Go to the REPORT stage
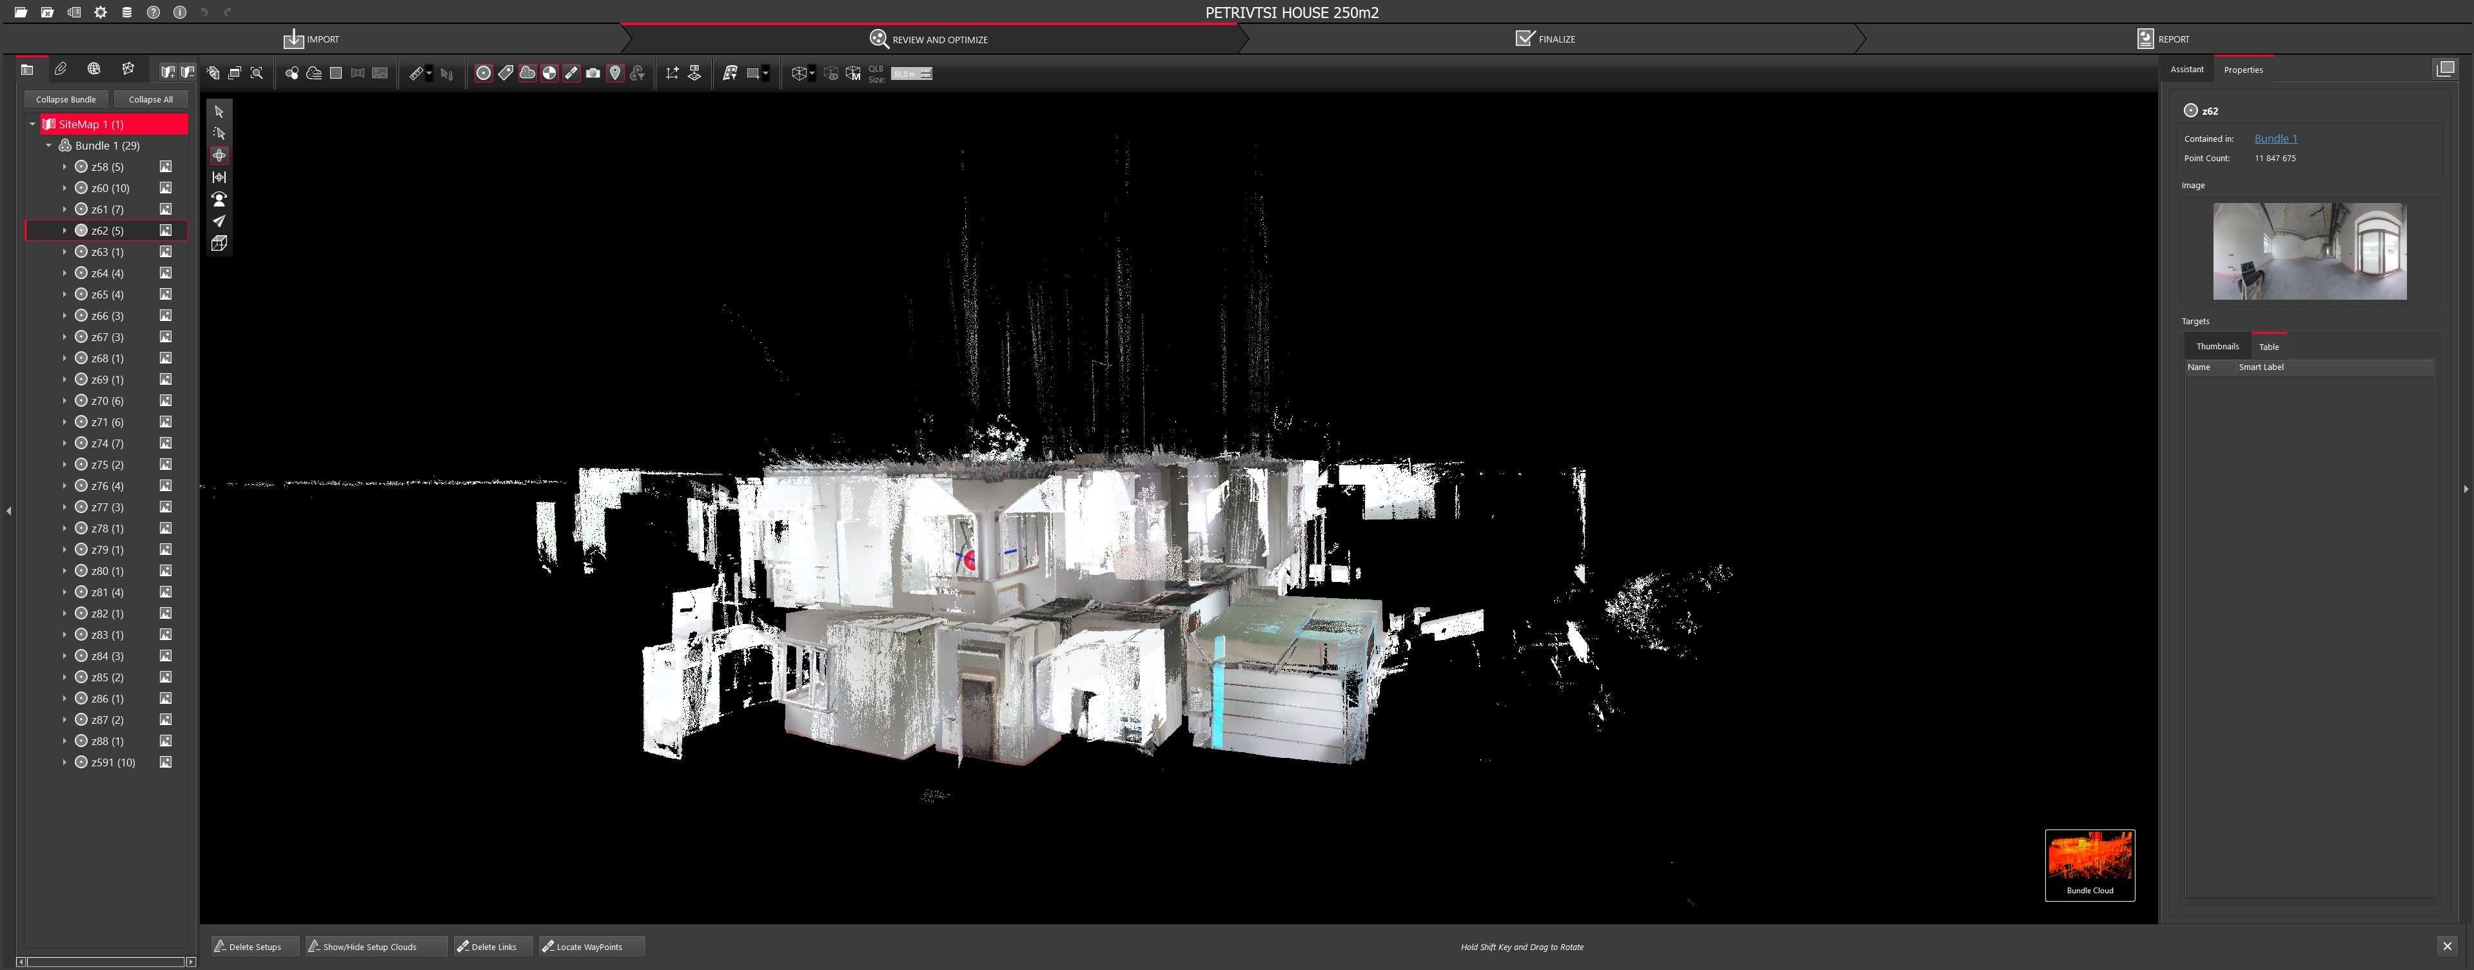Viewport: 2474px width, 970px height. 2163,39
